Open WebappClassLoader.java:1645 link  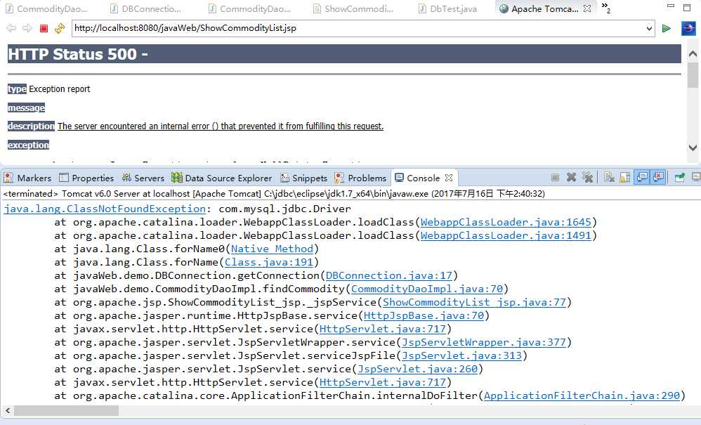click(x=506, y=222)
